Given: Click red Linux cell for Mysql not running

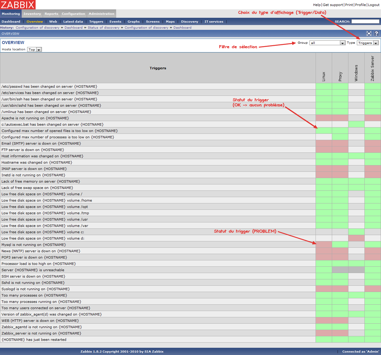Looking at the screenshot, I should point(324,245).
